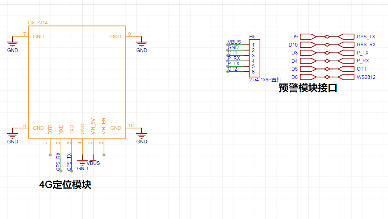388x219 pixels.
Task: Click the D10 net port shape
Action: pos(308,45)
